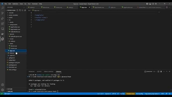
Task: Click the 1 known issue status item
Action: pos(130,94)
